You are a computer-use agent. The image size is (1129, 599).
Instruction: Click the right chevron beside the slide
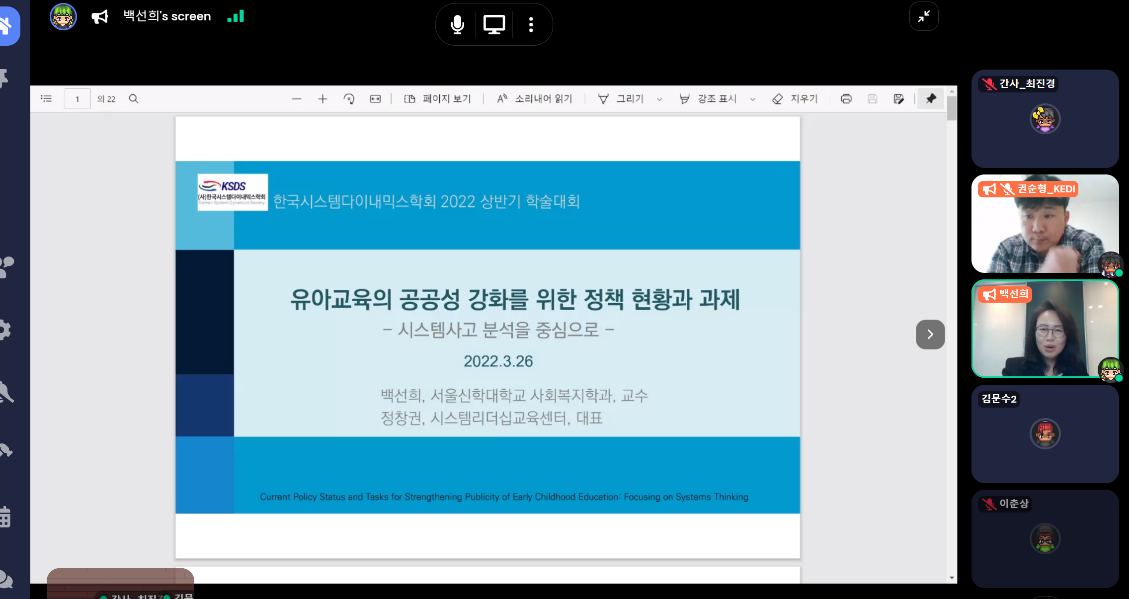click(930, 334)
